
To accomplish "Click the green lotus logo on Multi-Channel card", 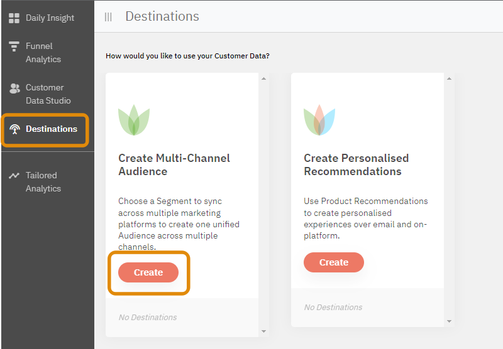I will (134, 121).
